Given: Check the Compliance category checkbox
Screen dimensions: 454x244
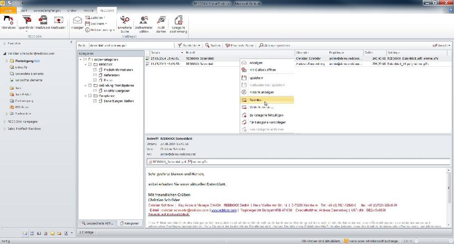Looking at the screenshot, I should click(x=90, y=96).
